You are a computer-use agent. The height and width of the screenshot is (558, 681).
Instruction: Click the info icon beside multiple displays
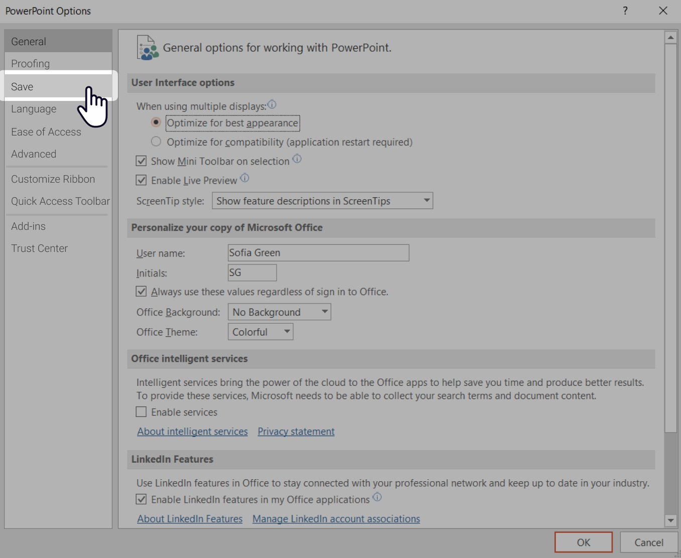(272, 104)
